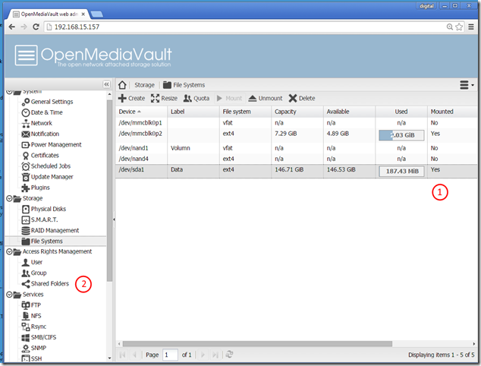Click the 187.43 MiB usage bar

[401, 172]
